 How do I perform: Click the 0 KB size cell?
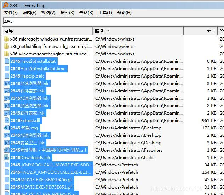[212, 61]
